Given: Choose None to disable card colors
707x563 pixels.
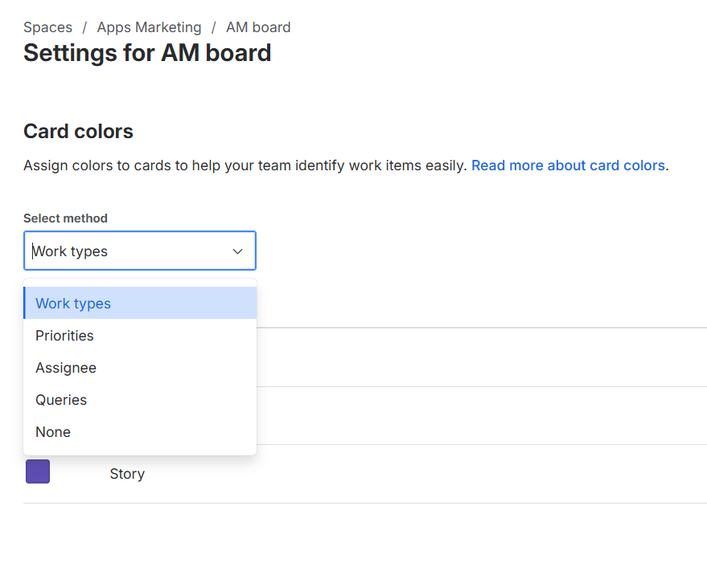Looking at the screenshot, I should pyautogui.click(x=53, y=432).
